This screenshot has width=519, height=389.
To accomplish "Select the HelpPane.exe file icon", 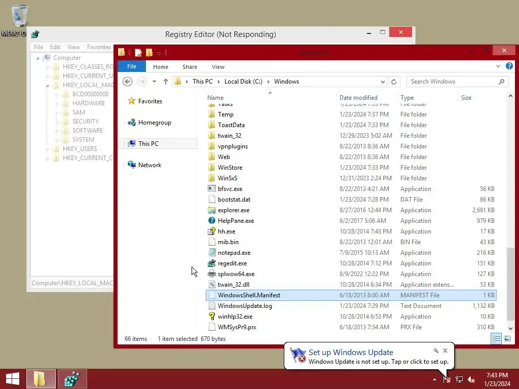I will point(212,221).
